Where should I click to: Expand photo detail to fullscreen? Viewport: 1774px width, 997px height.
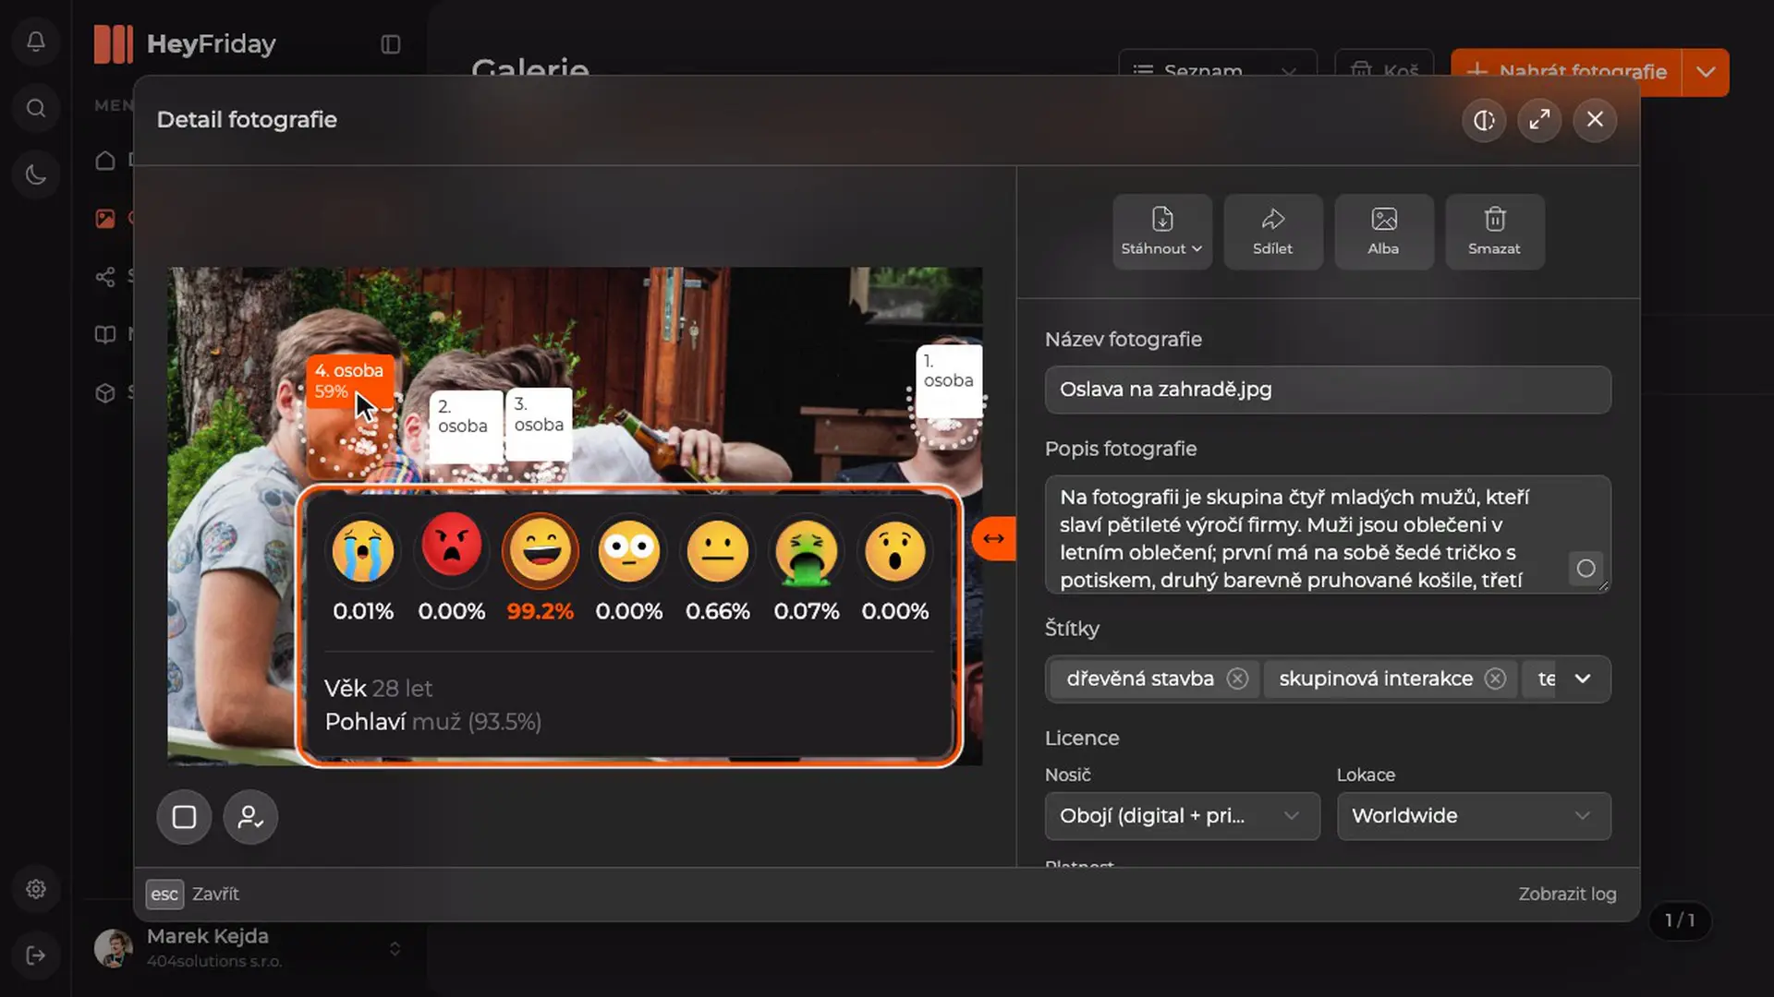pos(1539,120)
